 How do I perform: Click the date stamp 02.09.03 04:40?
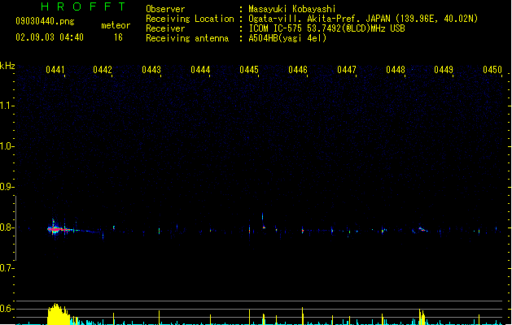pyautogui.click(x=50, y=37)
